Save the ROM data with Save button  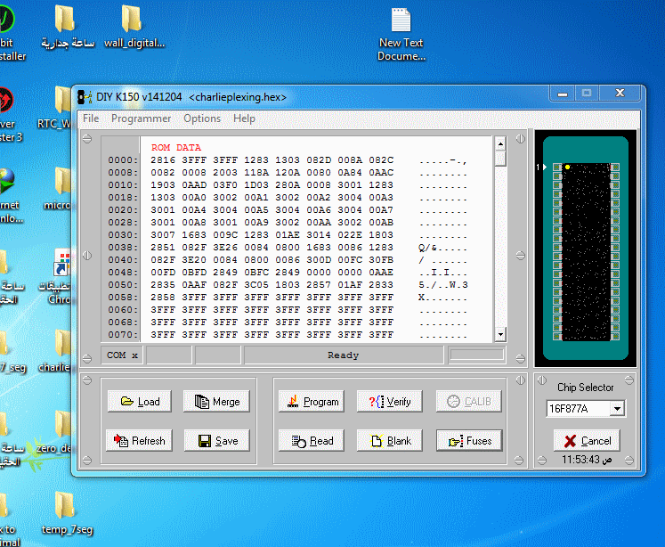tap(216, 440)
